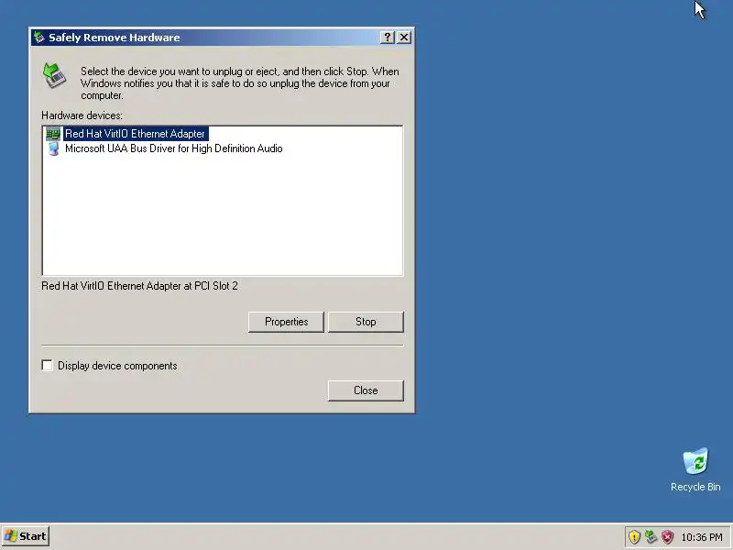This screenshot has height=550, width=733.
Task: Select the Red Hat VirtIO Ethernet Adapter entry
Action: (135, 134)
